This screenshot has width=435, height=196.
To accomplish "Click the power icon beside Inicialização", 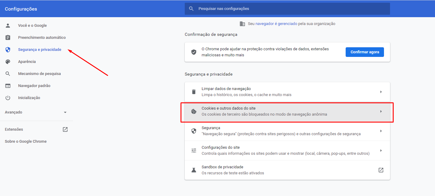I will tap(8, 98).
